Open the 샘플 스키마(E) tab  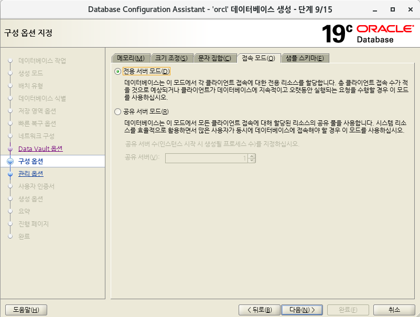305,58
